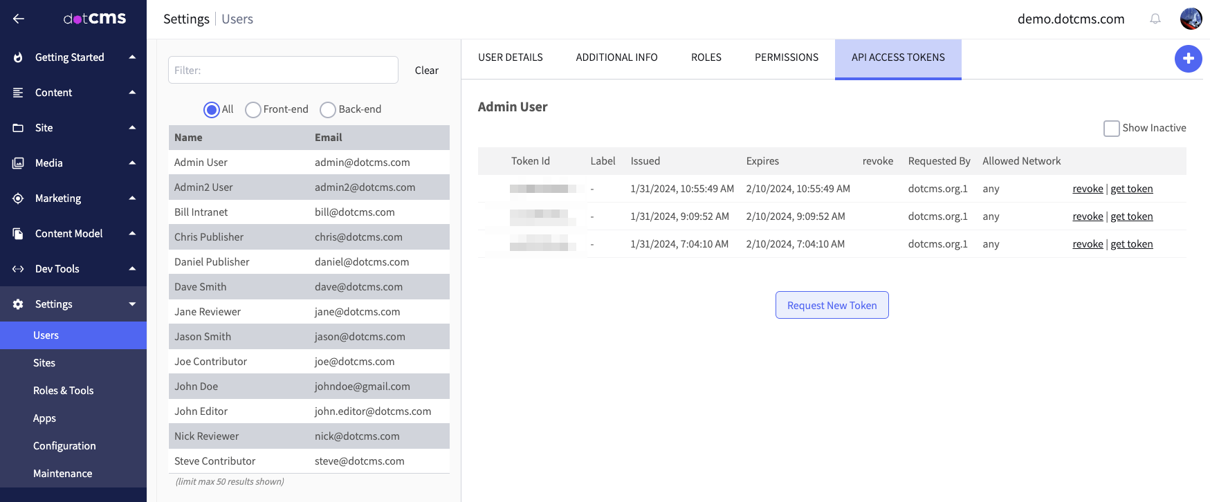Click the Dev Tools code icon

tap(18, 269)
